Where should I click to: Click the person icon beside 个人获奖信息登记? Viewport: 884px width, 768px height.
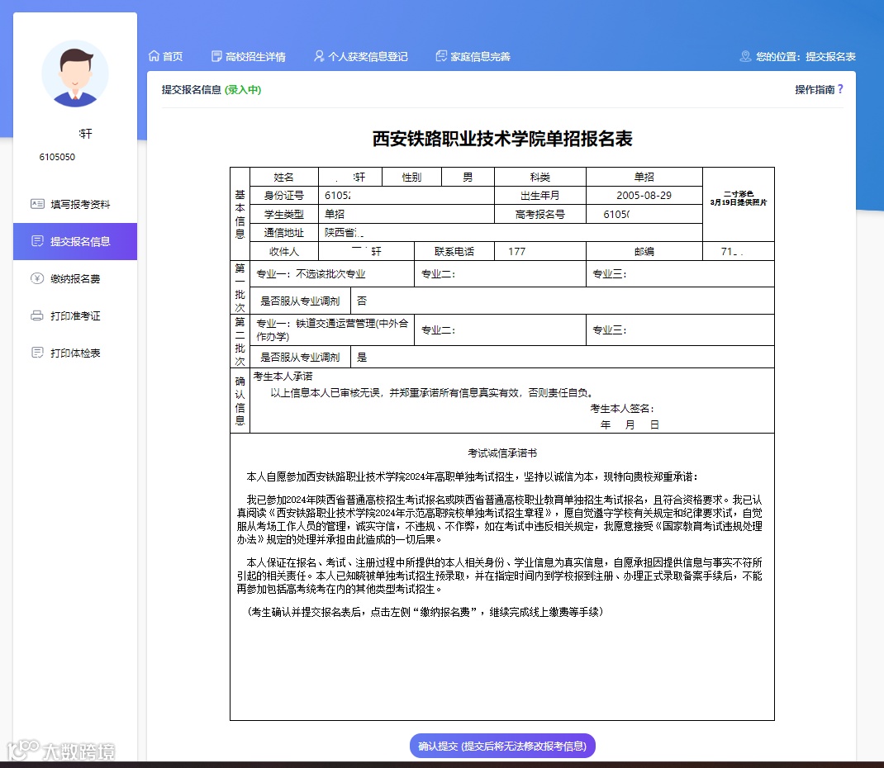point(319,56)
